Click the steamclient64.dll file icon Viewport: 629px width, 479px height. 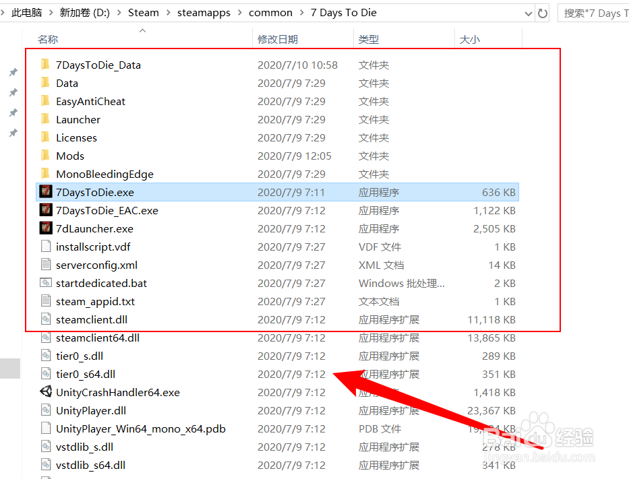click(46, 337)
